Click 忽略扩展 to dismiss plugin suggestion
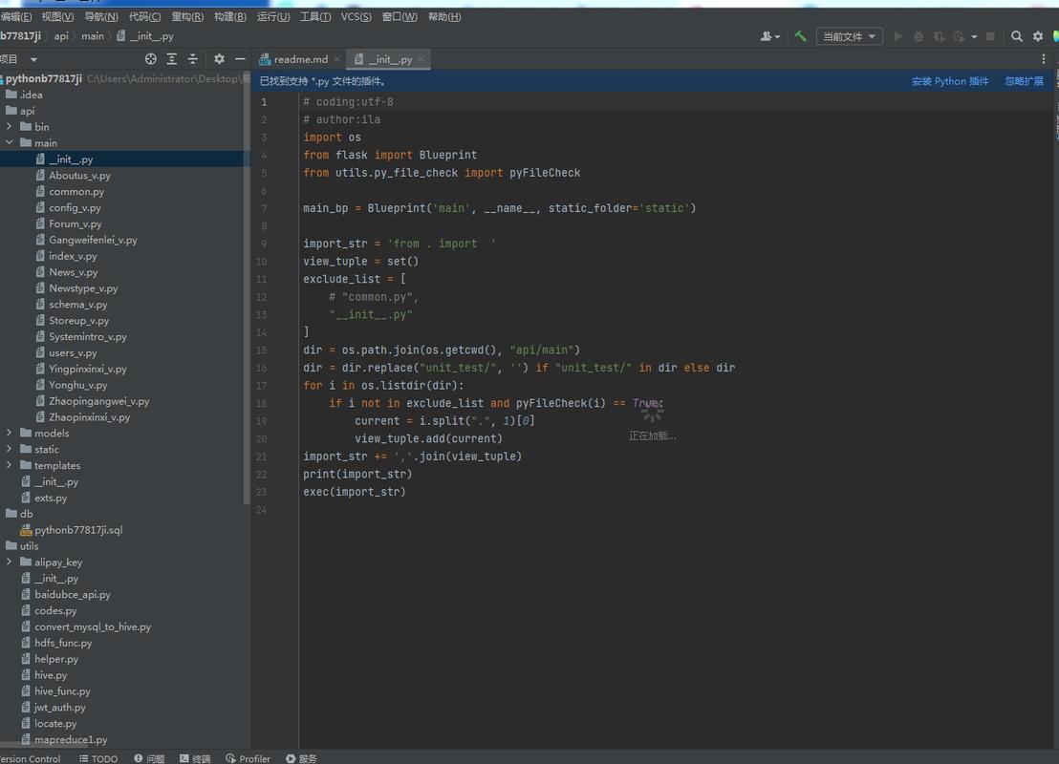1059x764 pixels. 1024,81
